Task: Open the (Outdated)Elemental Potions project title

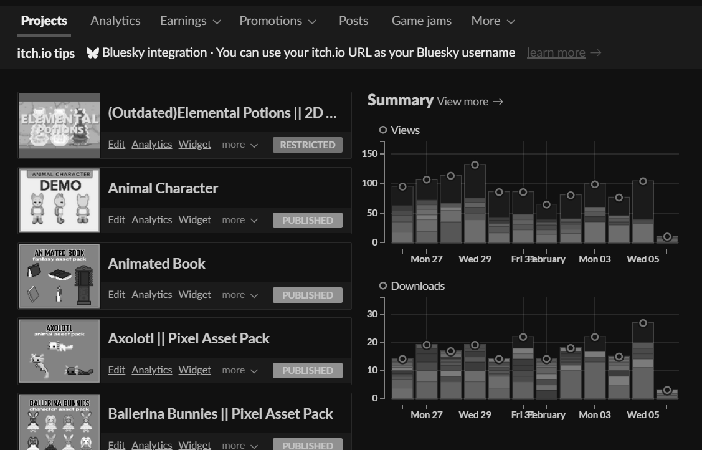Action: 222,113
